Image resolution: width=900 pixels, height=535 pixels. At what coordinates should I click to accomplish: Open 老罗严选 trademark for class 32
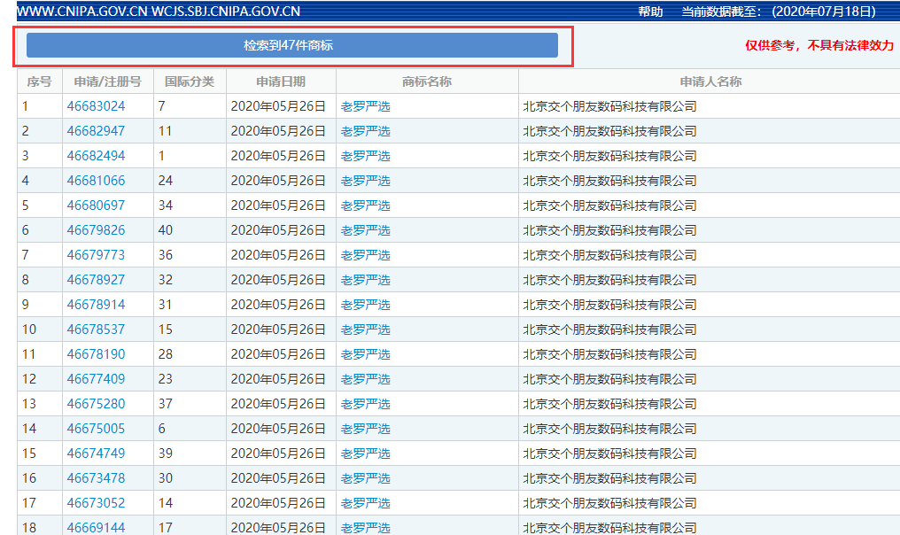pyautogui.click(x=366, y=280)
